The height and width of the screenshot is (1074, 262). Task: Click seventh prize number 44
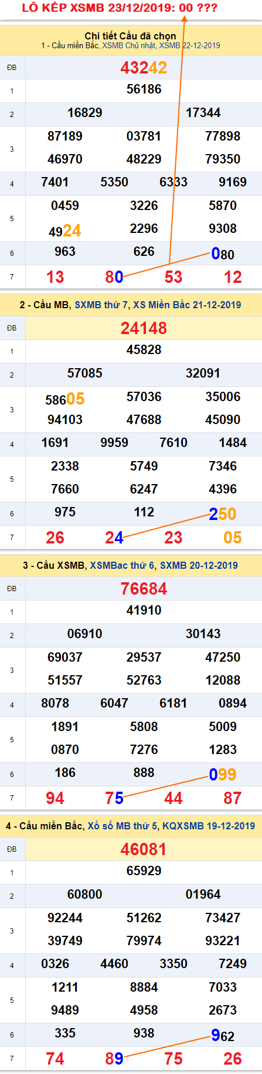coord(173,798)
